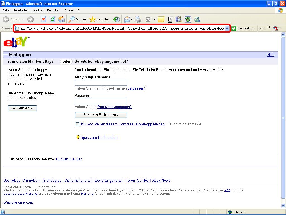
Task: Refresh the page with the green arrows icon
Action: point(53,19)
